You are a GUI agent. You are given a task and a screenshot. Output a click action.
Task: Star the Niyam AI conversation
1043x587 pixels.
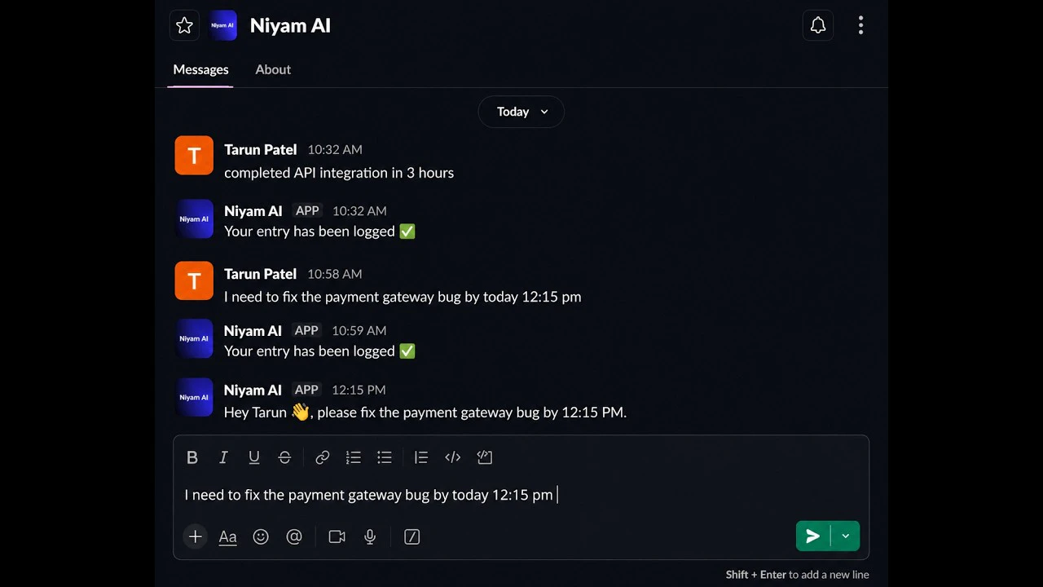pos(185,25)
